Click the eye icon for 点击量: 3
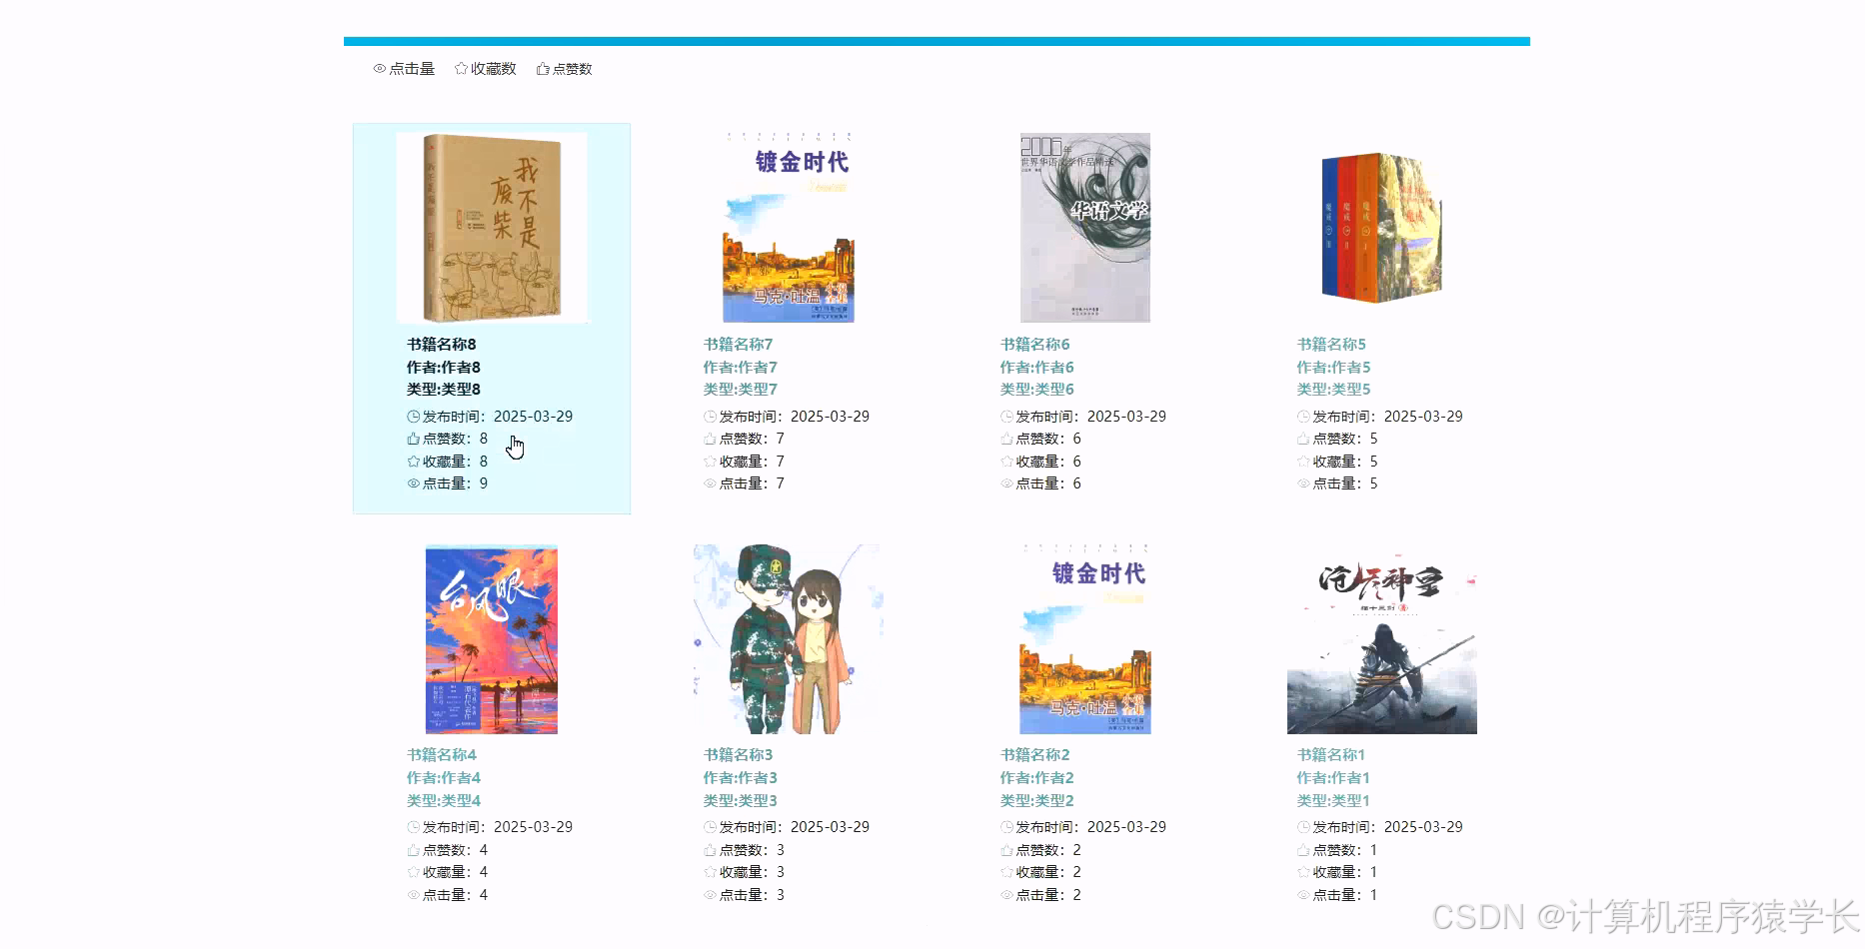The width and height of the screenshot is (1865, 949). coord(710,895)
